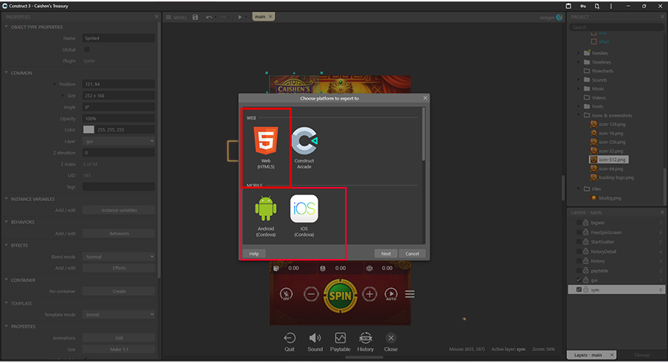
Task: Collapse the Icons & screenshots folder
Action: [579, 115]
